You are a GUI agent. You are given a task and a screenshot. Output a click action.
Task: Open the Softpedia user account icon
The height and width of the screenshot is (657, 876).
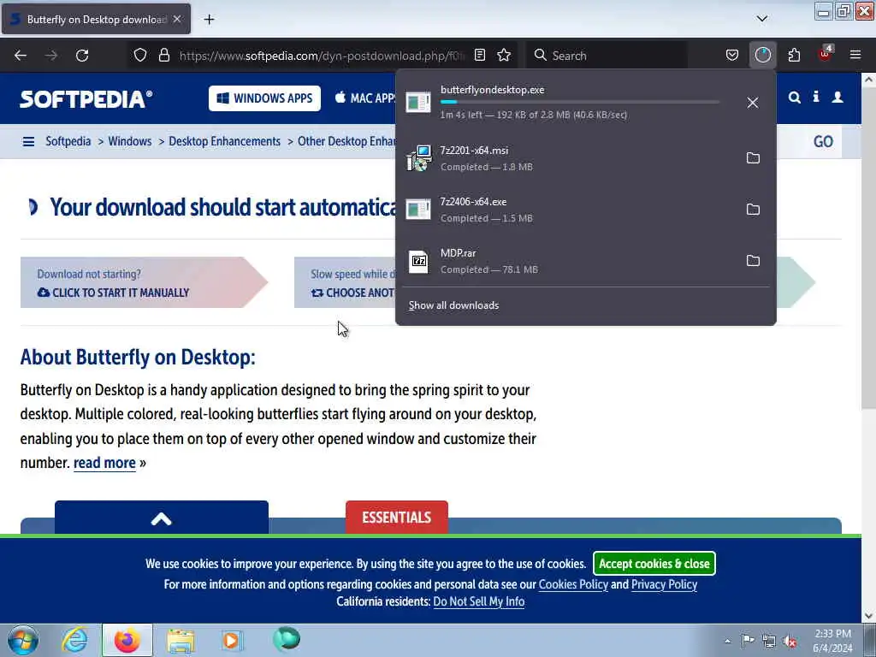(x=838, y=98)
